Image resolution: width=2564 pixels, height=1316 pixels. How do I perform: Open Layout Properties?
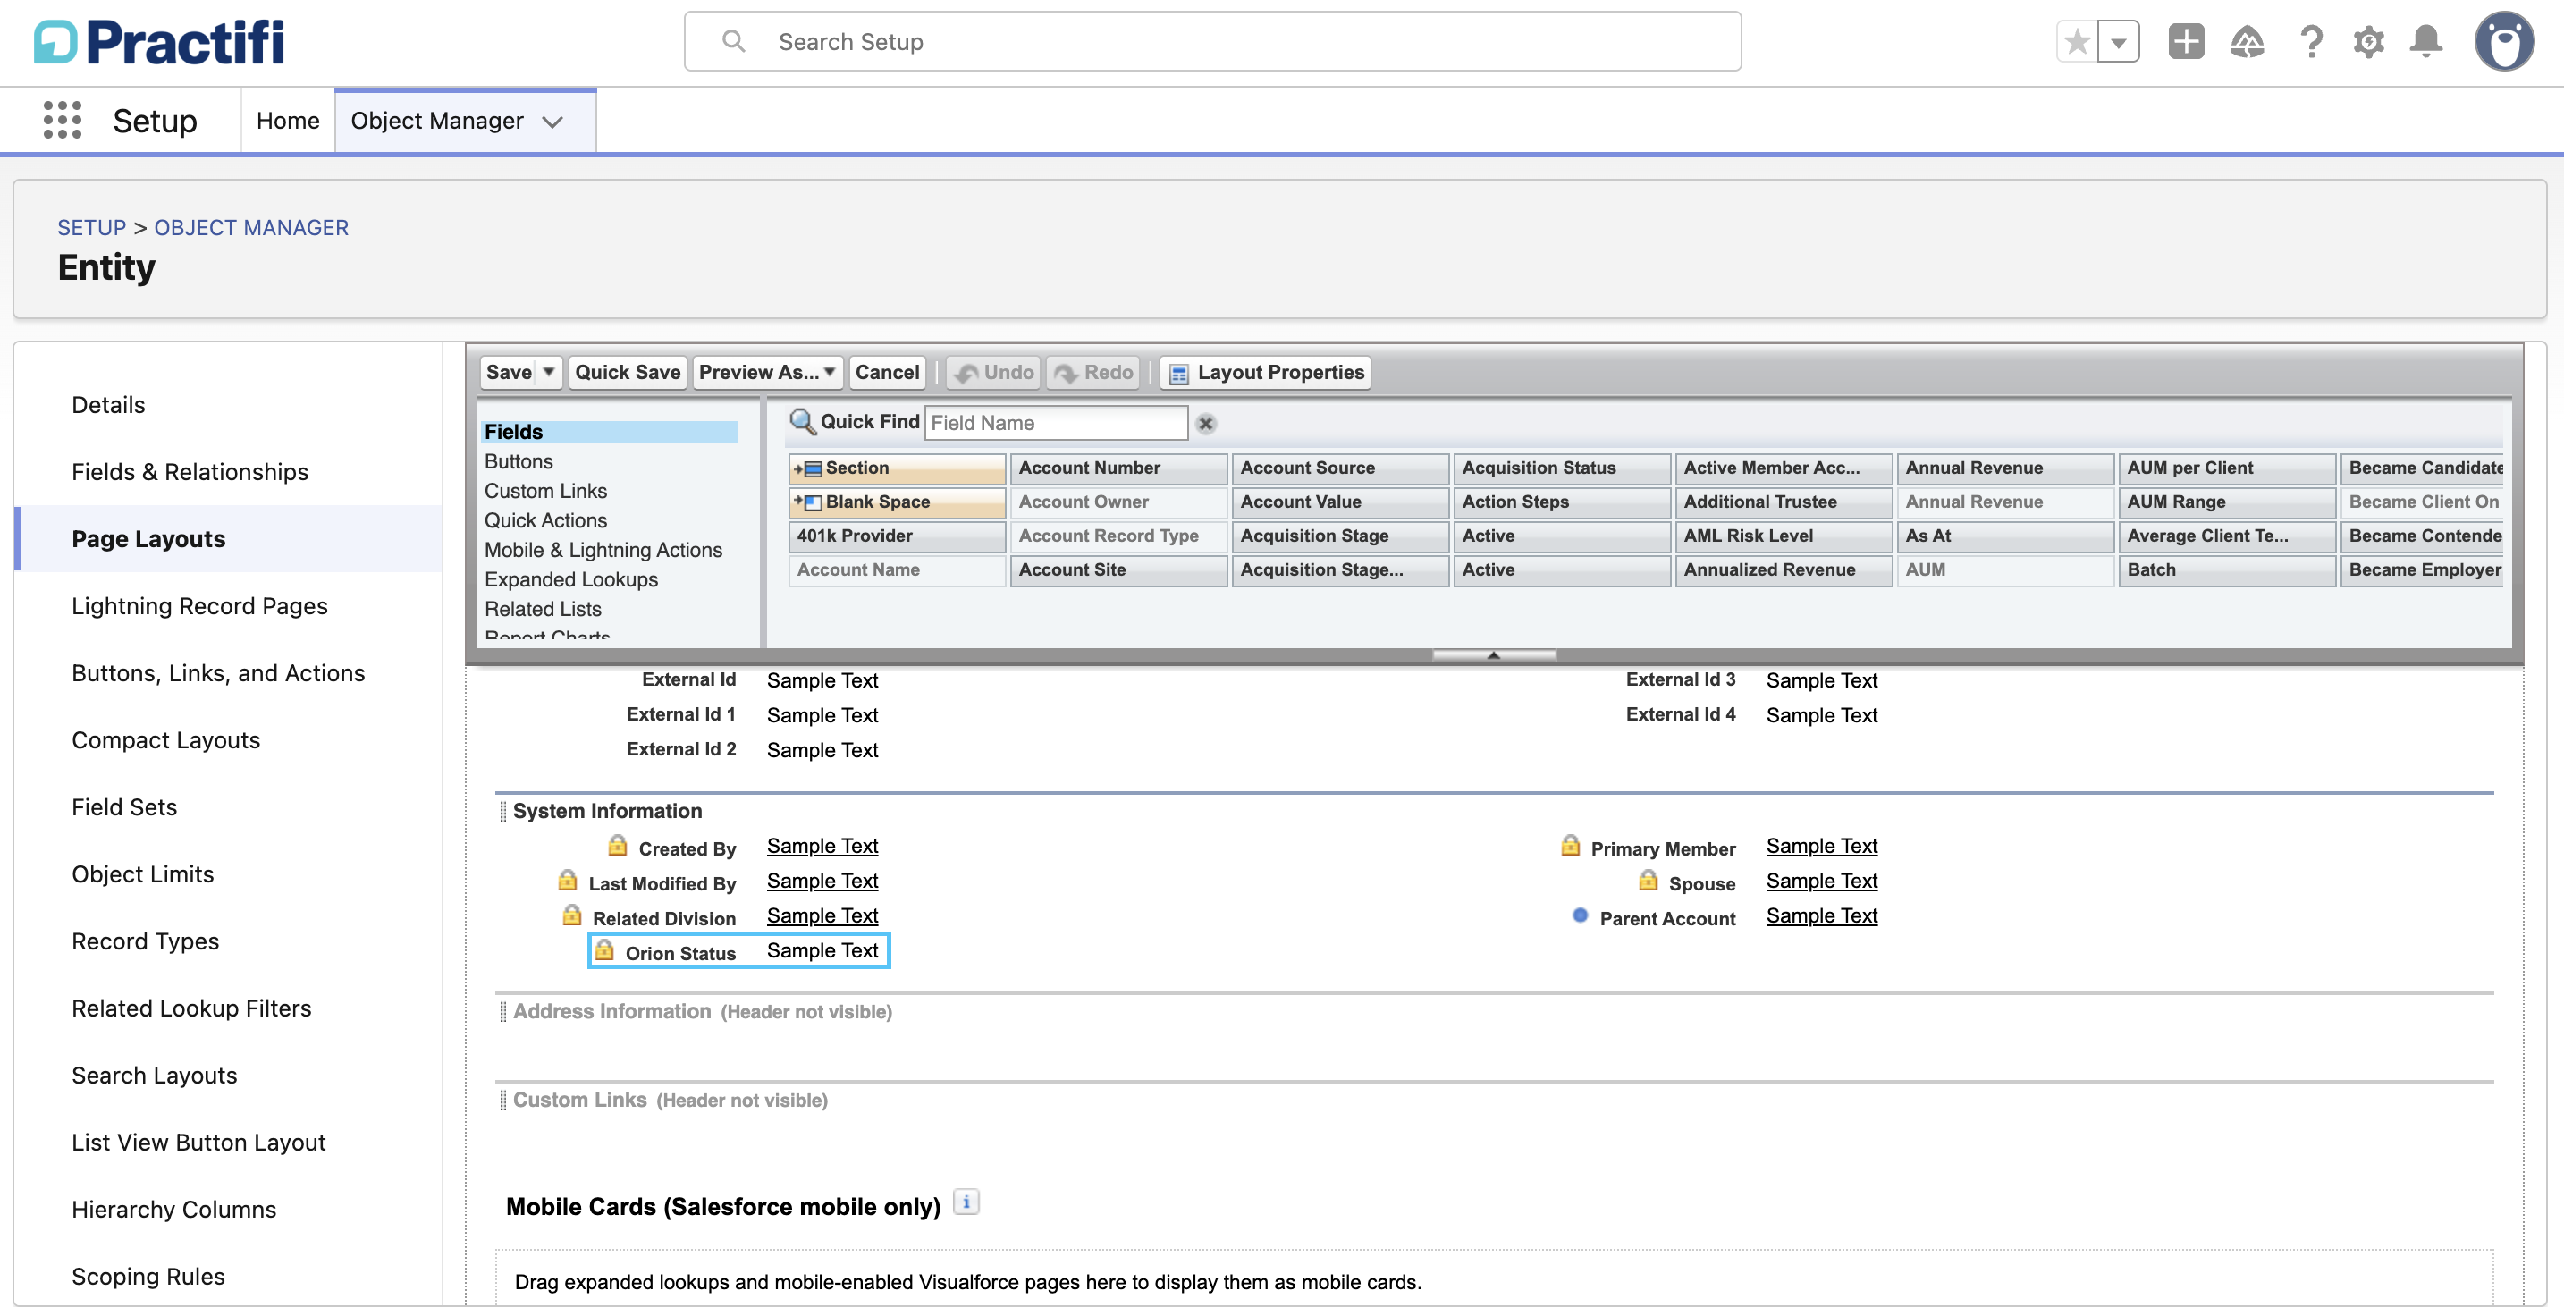coord(1266,372)
